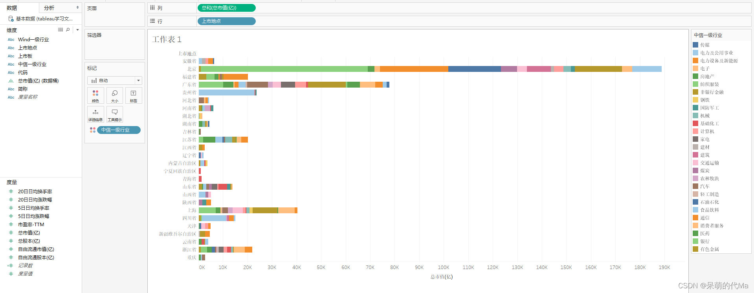Click the number icon beside 自由流通股本(亿)
The image size is (754, 293).
pos(11,258)
